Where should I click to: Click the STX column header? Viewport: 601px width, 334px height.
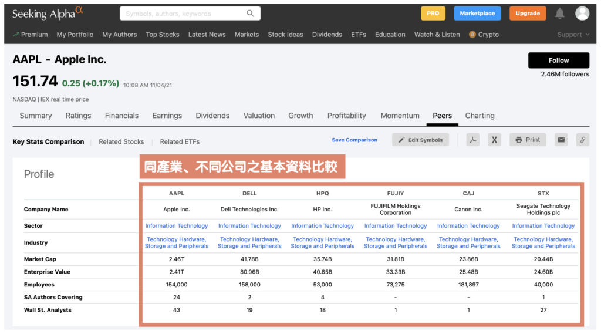point(543,194)
